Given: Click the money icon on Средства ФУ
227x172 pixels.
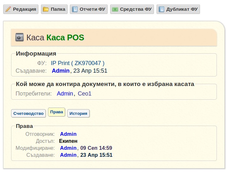Looking at the screenshot, I should pyautogui.click(x=115, y=9).
